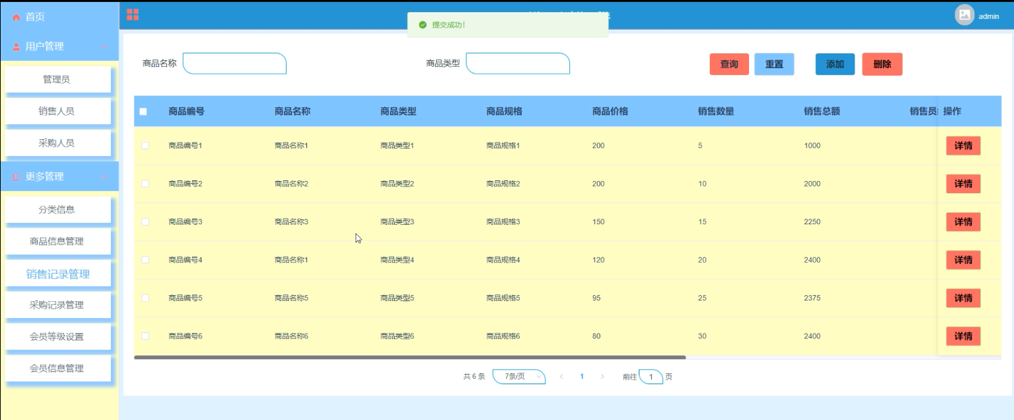The image size is (1014, 420).
Task: Open 销售人员 in the sidebar
Action: [57, 111]
